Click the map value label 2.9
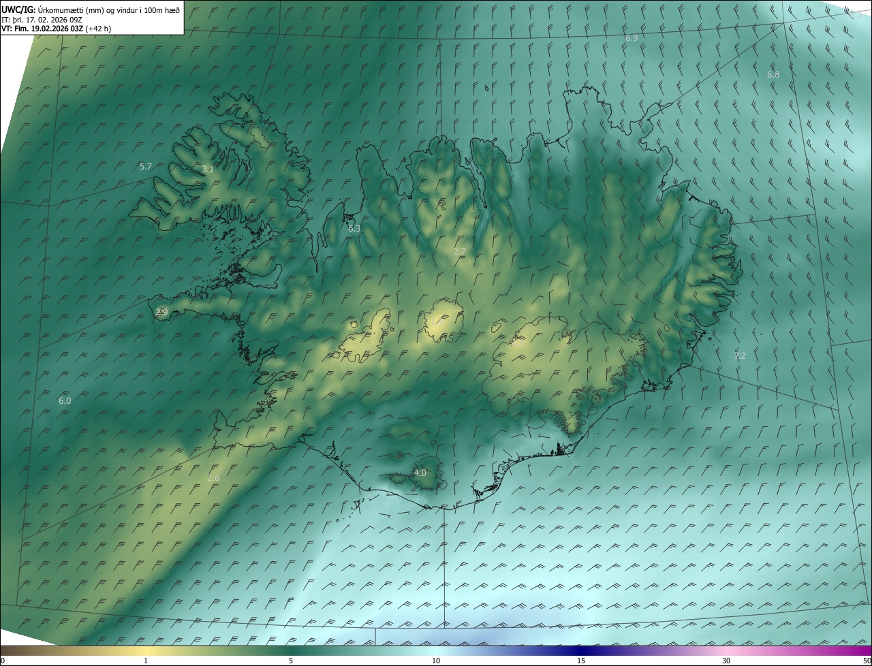This screenshot has height=666, width=872. click(x=161, y=313)
